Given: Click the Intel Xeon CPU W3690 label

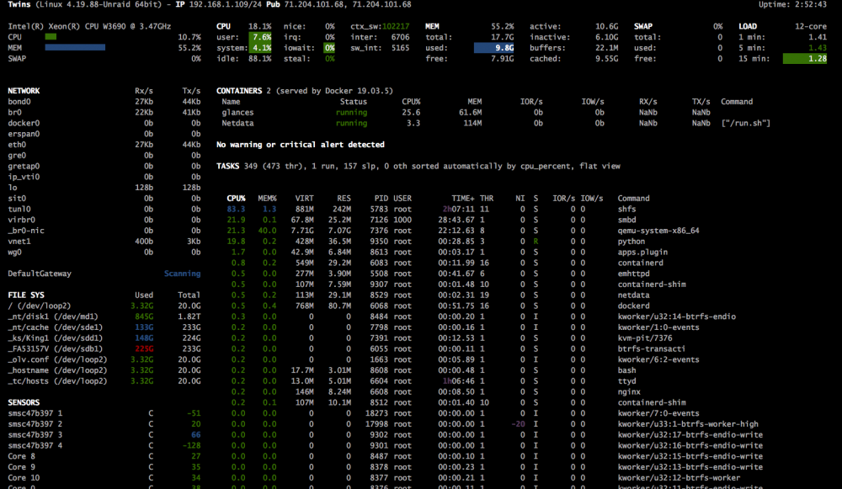Looking at the screenshot, I should point(89,26).
